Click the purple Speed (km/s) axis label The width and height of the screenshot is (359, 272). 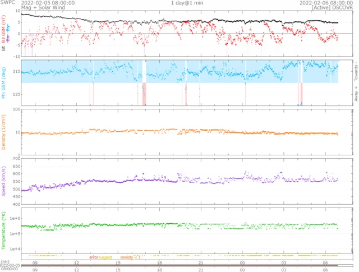click(x=4, y=182)
